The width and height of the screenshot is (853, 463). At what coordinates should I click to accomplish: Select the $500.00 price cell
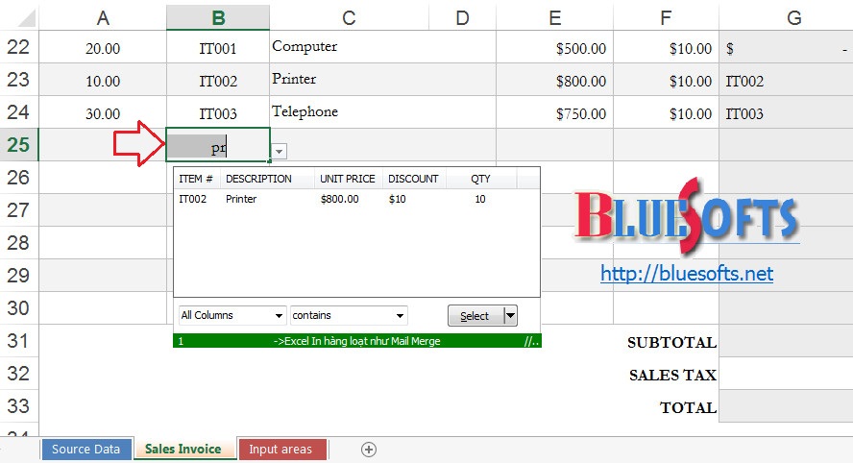click(555, 48)
